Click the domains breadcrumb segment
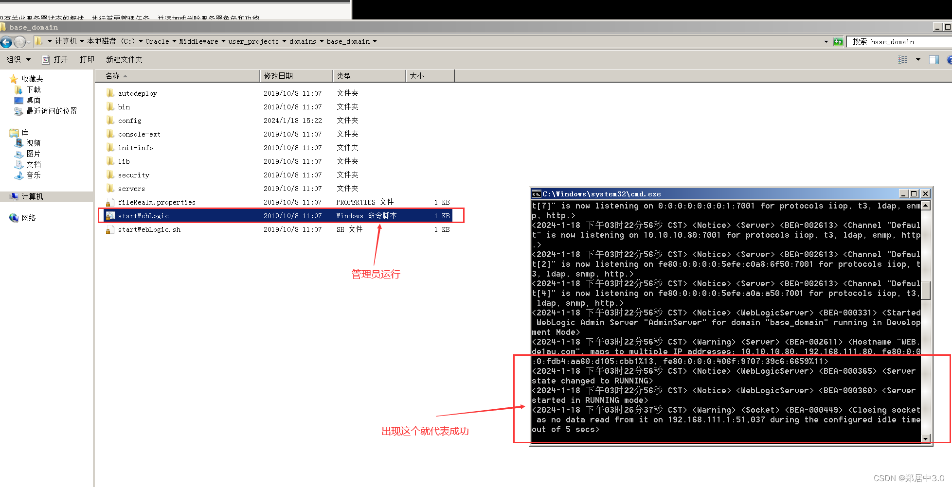Image resolution: width=952 pixels, height=487 pixels. point(303,41)
